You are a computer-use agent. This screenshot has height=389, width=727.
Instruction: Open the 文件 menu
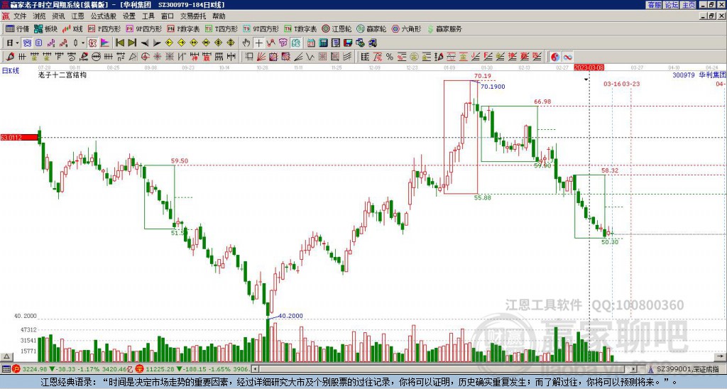(20, 16)
